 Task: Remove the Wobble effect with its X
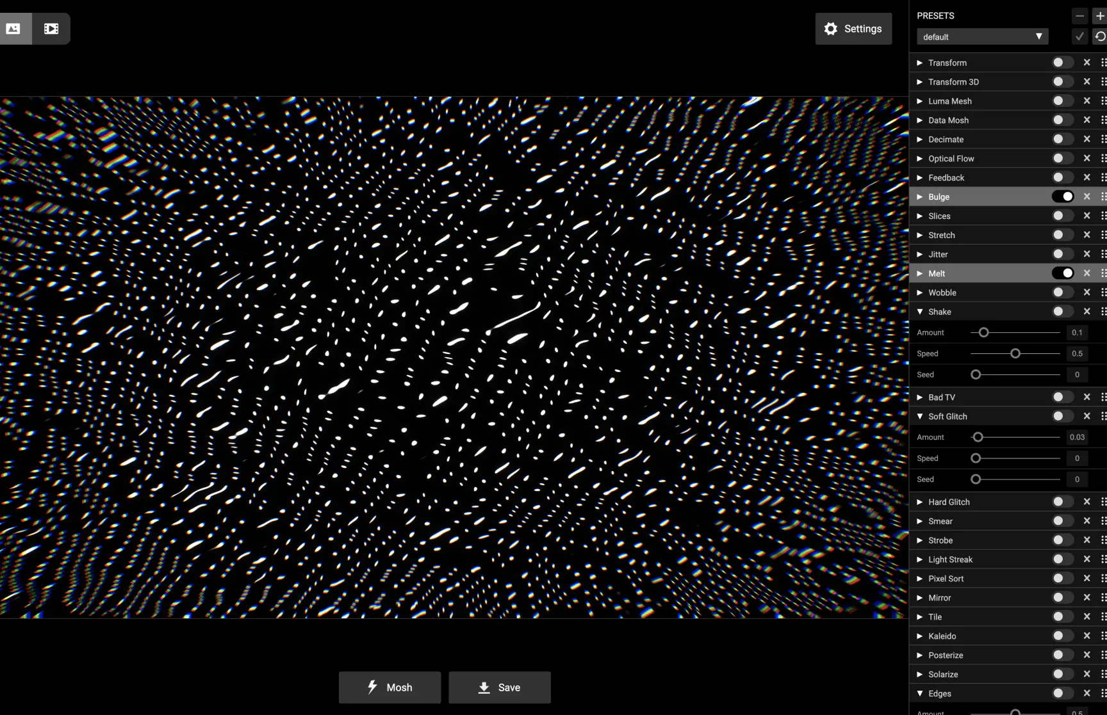coord(1086,293)
